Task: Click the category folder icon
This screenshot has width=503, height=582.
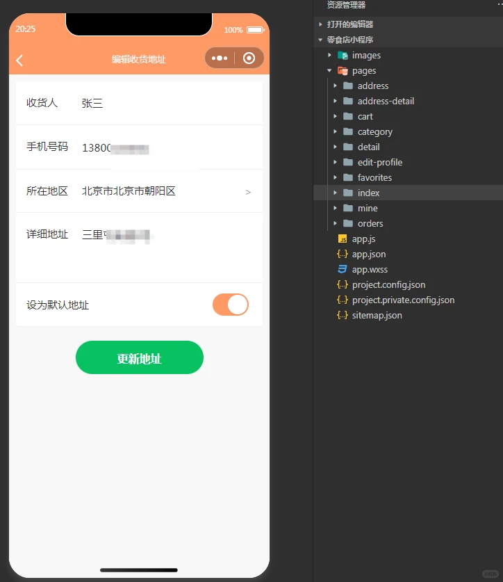Action: tap(348, 131)
